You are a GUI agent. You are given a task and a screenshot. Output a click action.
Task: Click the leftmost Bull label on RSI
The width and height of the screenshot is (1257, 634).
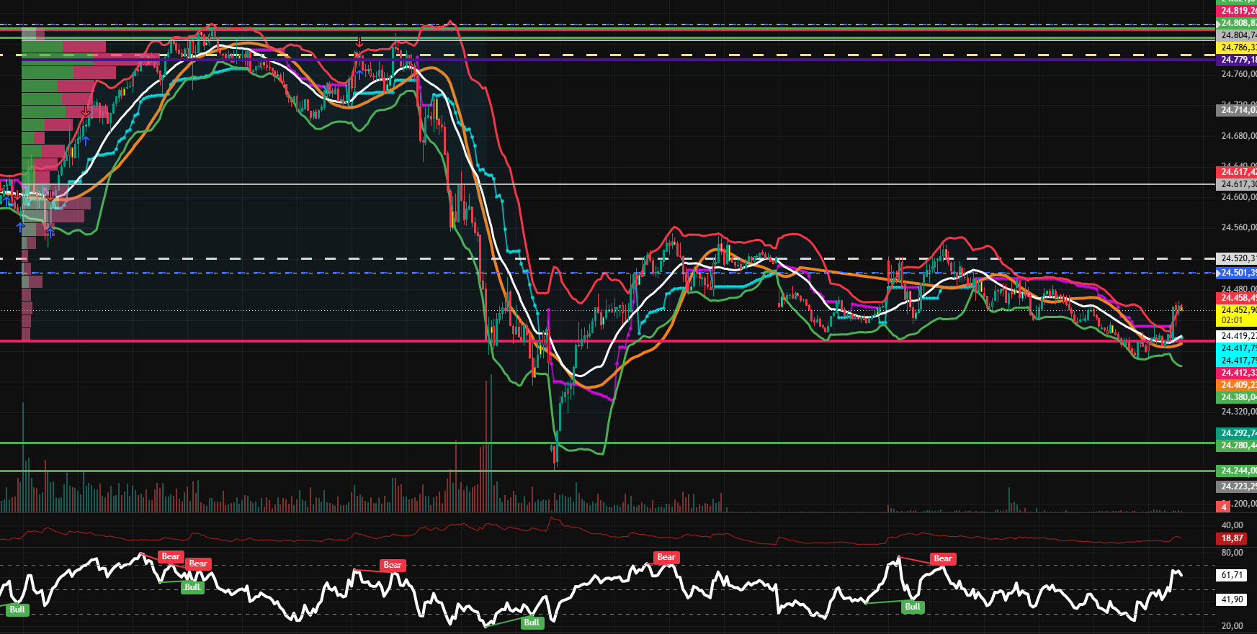coord(17,610)
